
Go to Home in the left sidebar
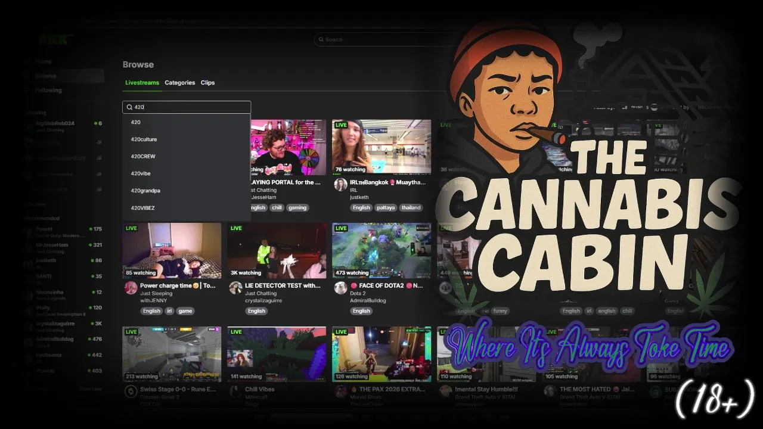pyautogui.click(x=43, y=62)
